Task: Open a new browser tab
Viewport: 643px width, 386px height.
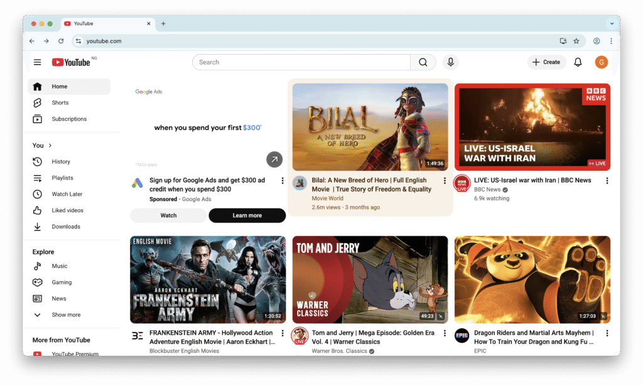Action: 163,24
